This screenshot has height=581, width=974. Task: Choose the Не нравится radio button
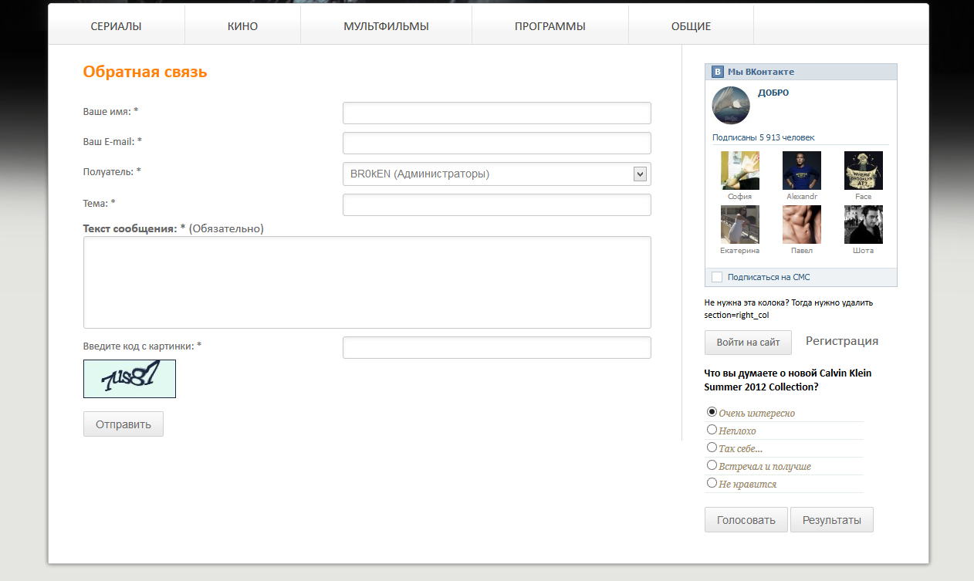point(712,483)
